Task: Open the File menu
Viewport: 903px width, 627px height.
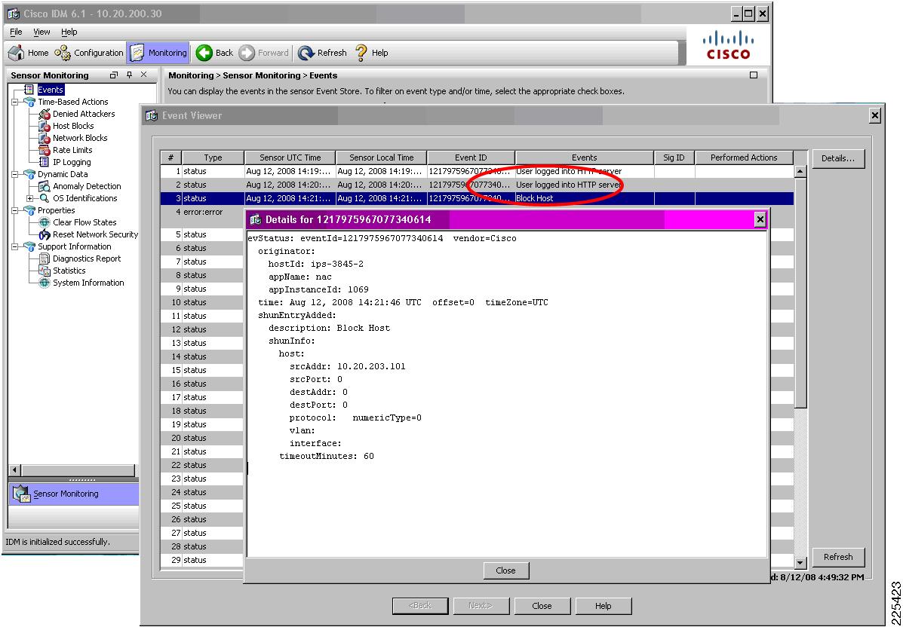Action: coord(16,32)
